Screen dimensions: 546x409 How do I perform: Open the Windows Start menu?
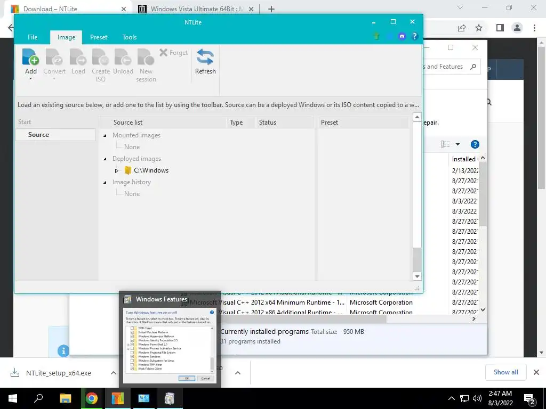(x=13, y=398)
